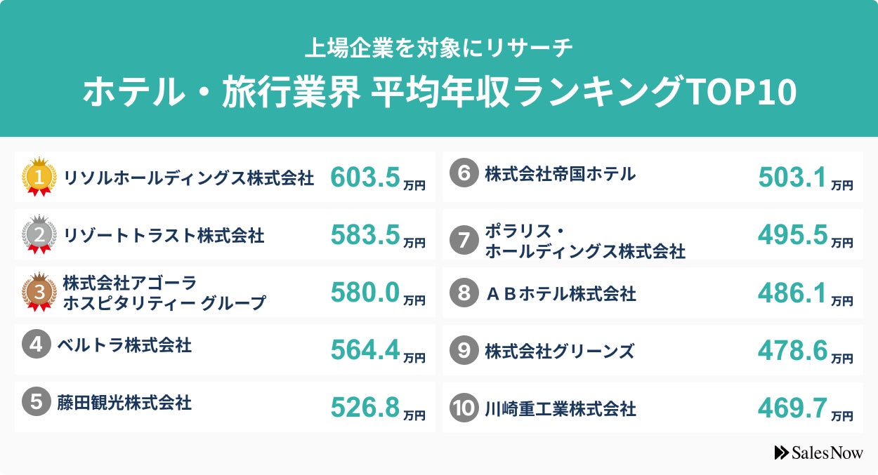
Task: Click the gray number 7 rank badge
Action: 463,241
